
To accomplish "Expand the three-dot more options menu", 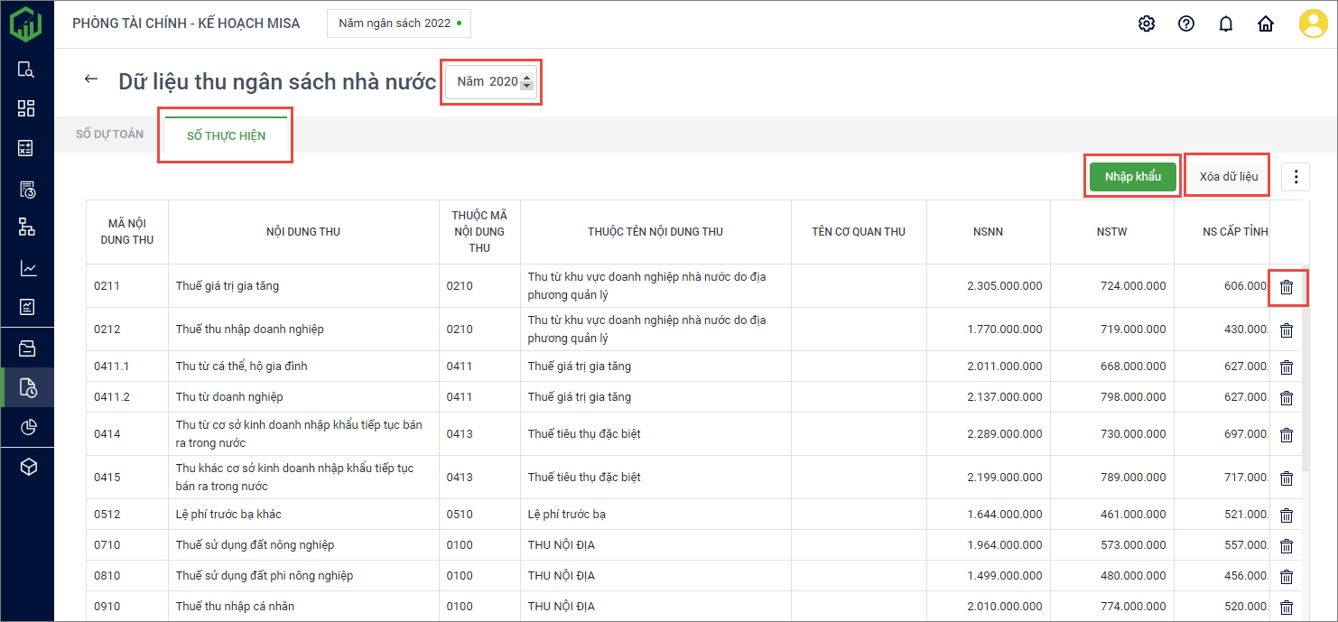I will (1296, 177).
